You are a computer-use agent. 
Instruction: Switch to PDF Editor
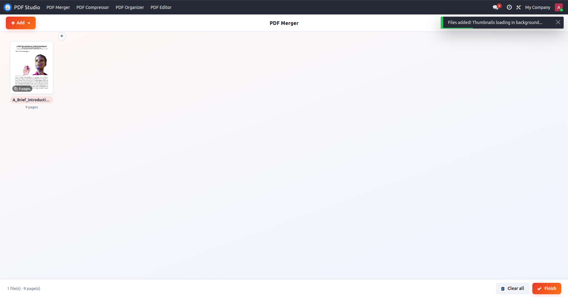tap(161, 7)
